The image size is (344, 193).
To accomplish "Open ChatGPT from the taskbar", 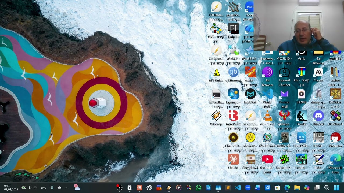I will 149,188.
